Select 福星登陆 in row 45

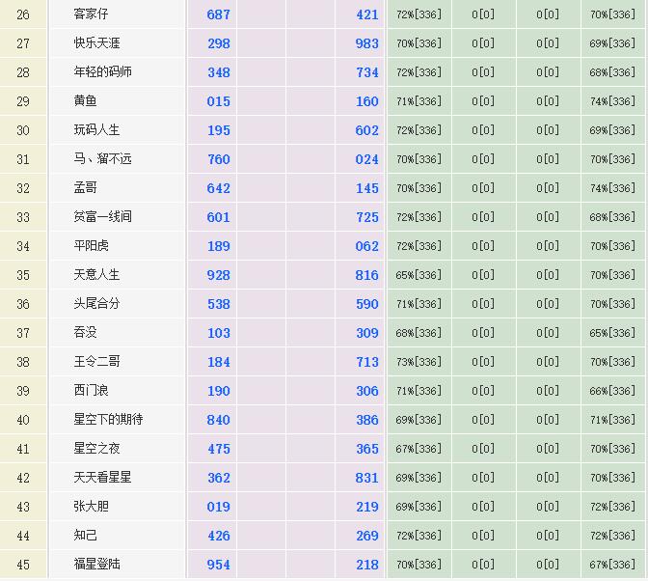click(x=97, y=565)
